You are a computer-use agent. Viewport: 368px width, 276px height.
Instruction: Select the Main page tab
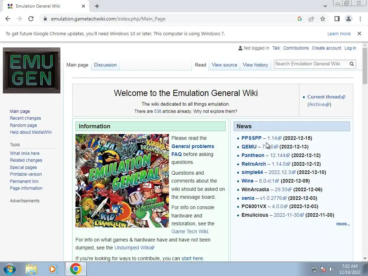coord(77,65)
